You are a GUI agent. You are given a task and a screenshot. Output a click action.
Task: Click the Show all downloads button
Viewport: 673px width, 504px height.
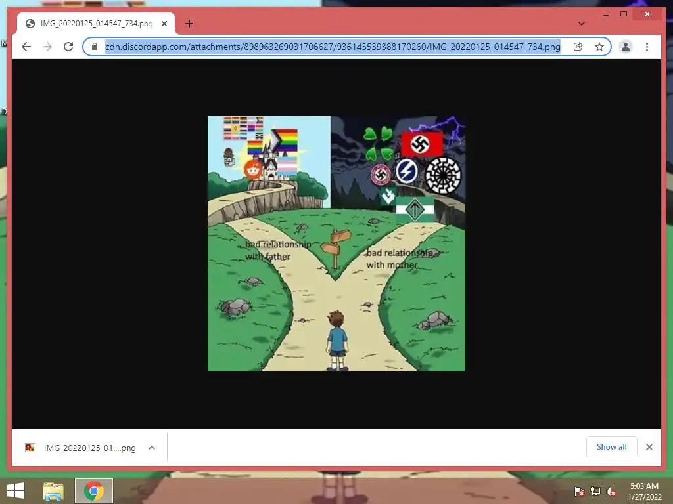pos(612,446)
